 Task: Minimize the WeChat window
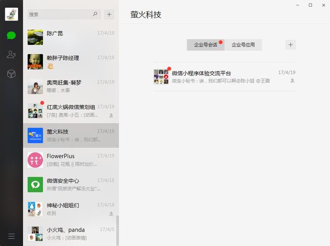(x=298, y=5)
